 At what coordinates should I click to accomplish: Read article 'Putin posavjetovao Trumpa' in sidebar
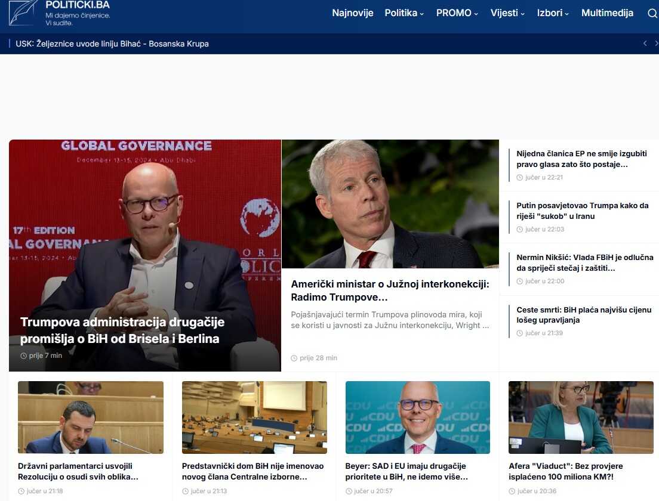tap(582, 211)
